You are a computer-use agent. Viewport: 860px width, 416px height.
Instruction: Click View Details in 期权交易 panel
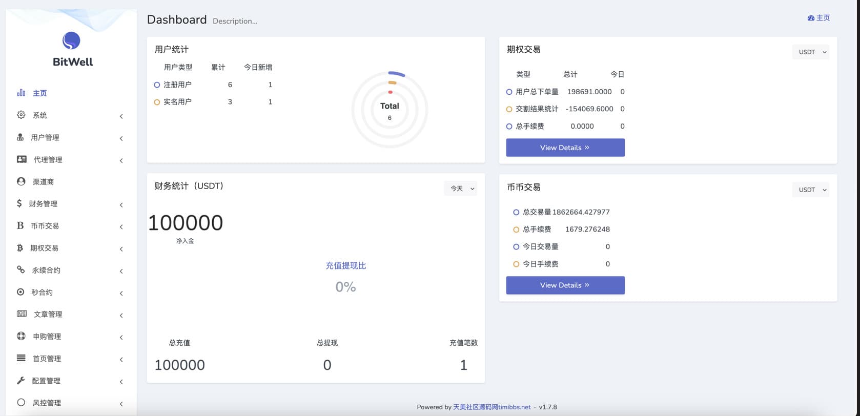[565, 148]
